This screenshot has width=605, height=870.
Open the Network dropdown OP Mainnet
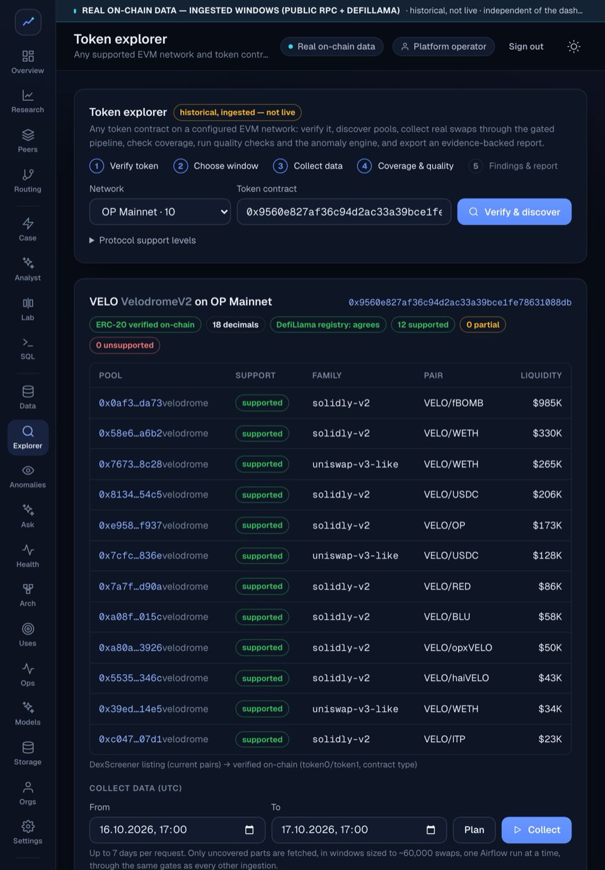coord(160,212)
